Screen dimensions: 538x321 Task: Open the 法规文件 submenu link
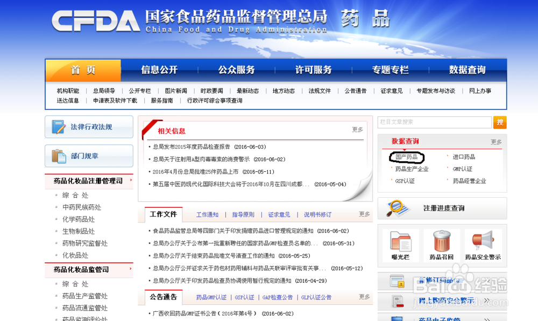(320, 91)
